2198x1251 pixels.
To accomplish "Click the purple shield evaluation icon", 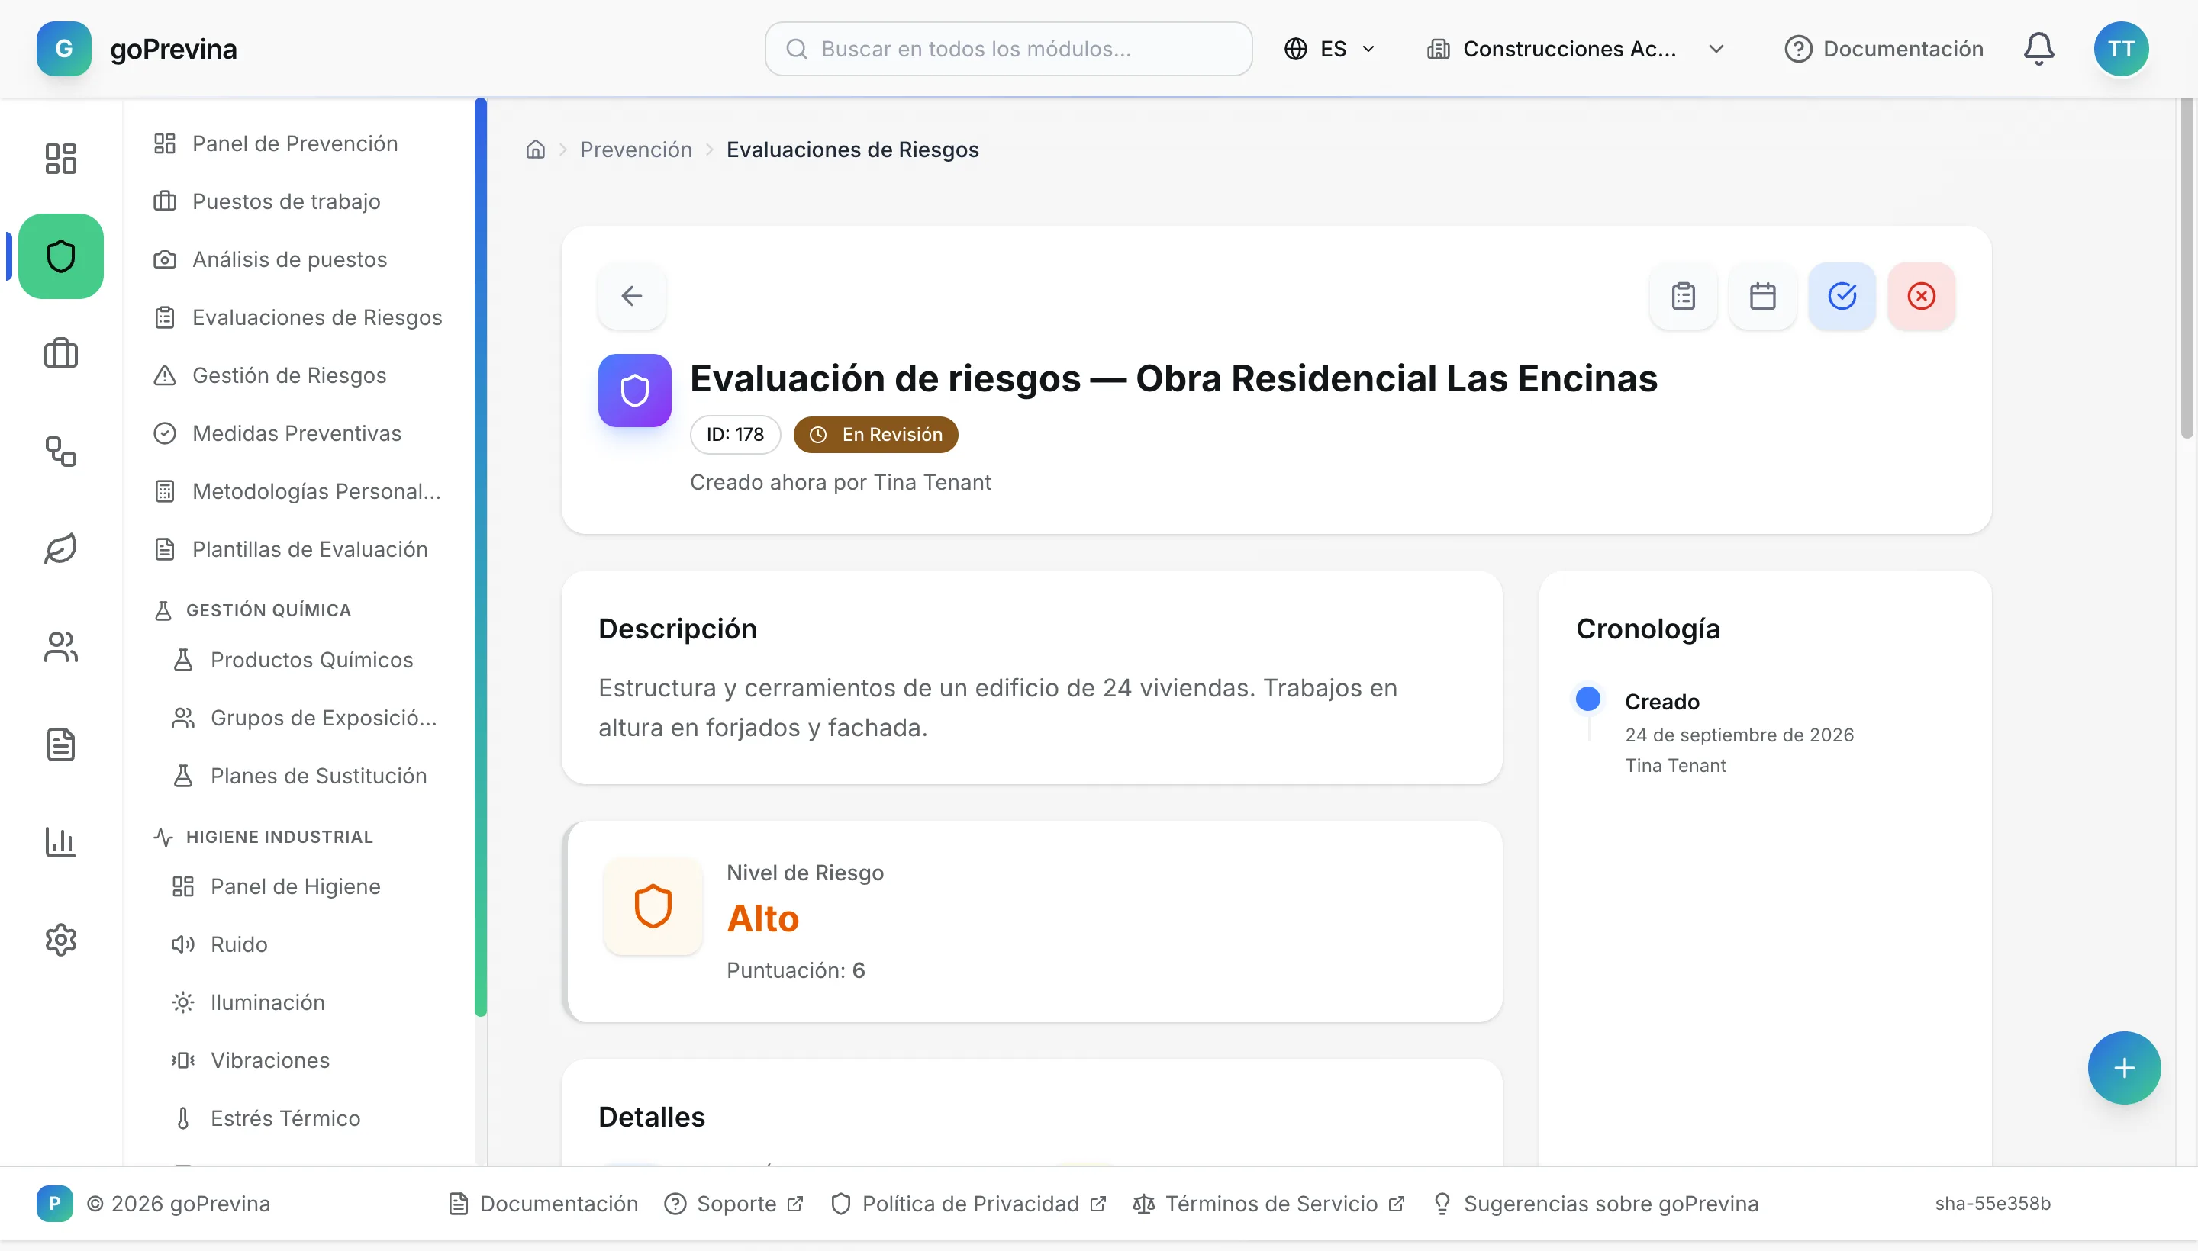I will pyautogui.click(x=634, y=390).
